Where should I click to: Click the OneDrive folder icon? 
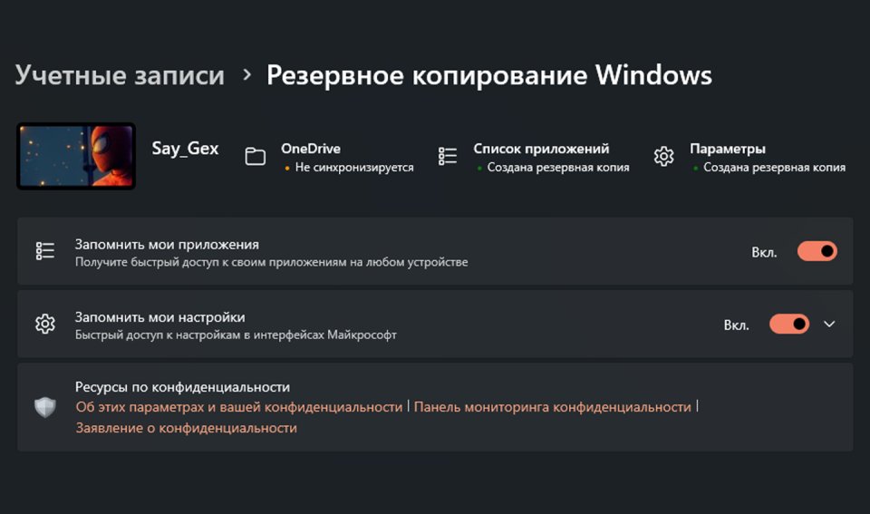point(256,157)
